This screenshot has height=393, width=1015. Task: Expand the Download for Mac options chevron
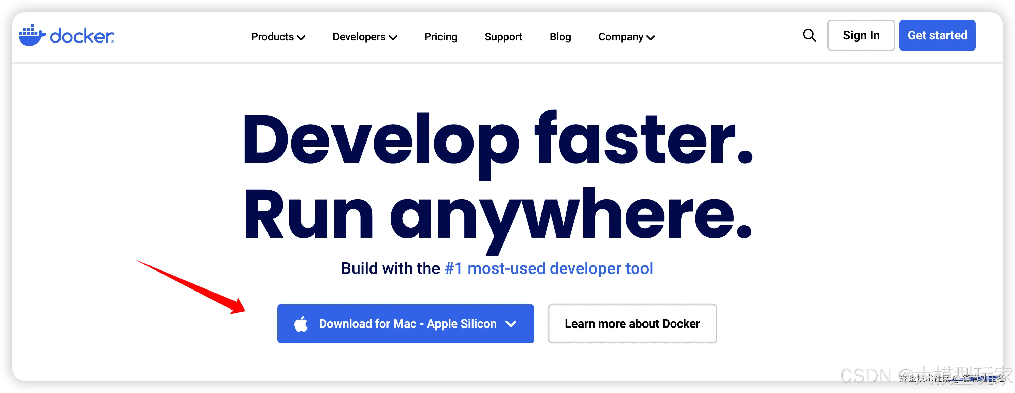pyautogui.click(x=511, y=324)
